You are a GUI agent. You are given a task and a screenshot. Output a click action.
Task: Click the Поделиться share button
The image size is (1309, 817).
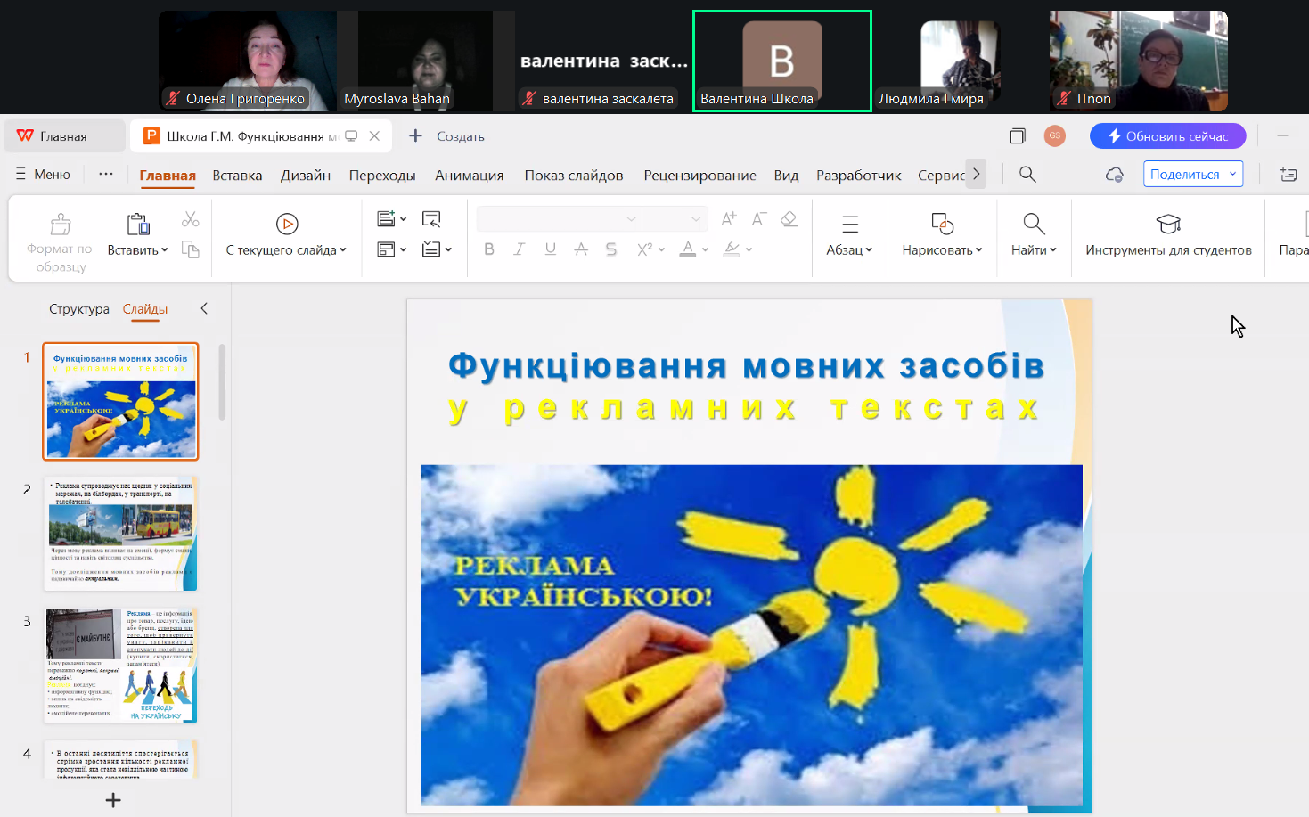point(1185,175)
